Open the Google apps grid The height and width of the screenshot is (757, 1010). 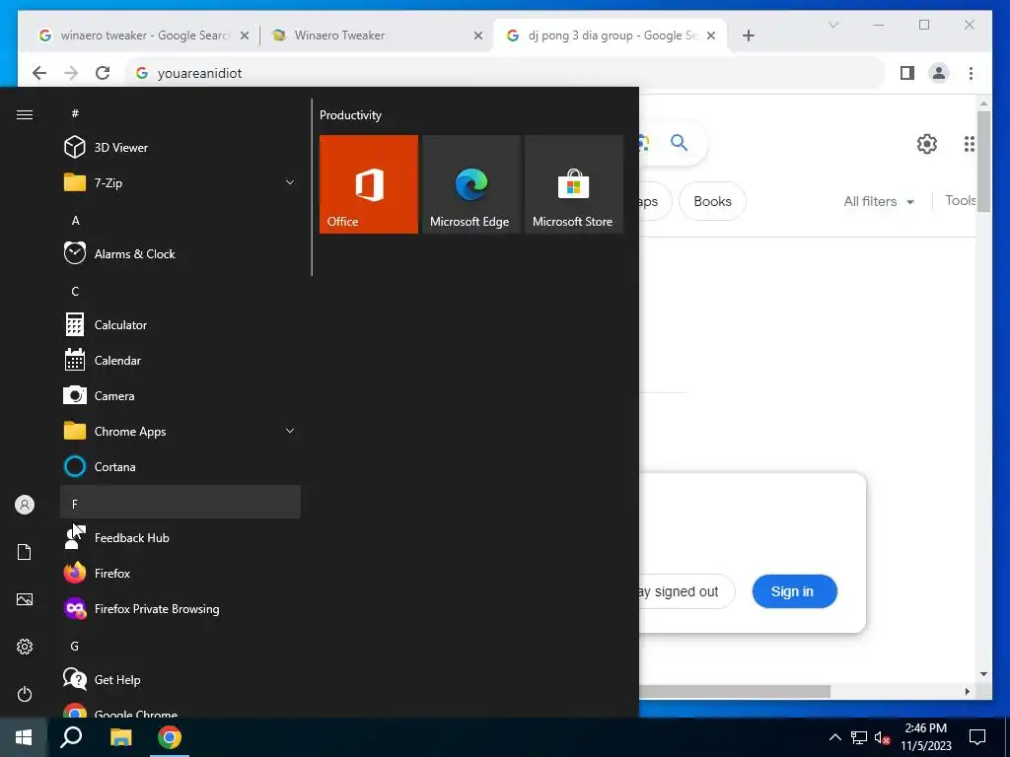969,144
